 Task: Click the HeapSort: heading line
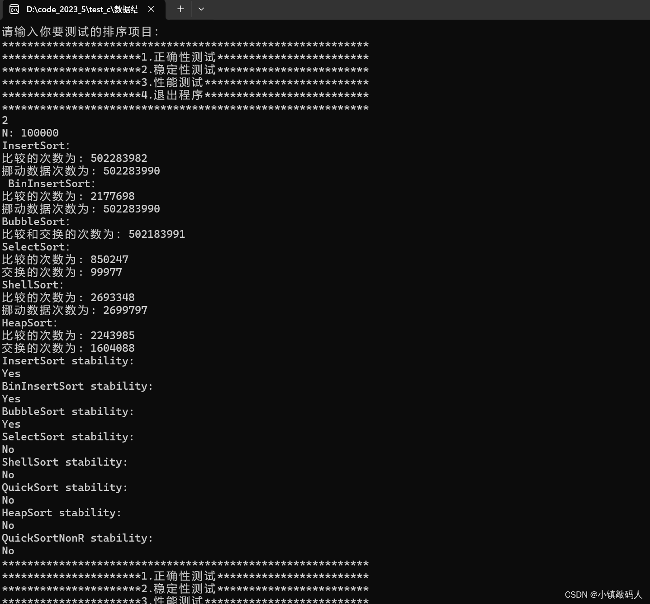pyautogui.click(x=30, y=323)
